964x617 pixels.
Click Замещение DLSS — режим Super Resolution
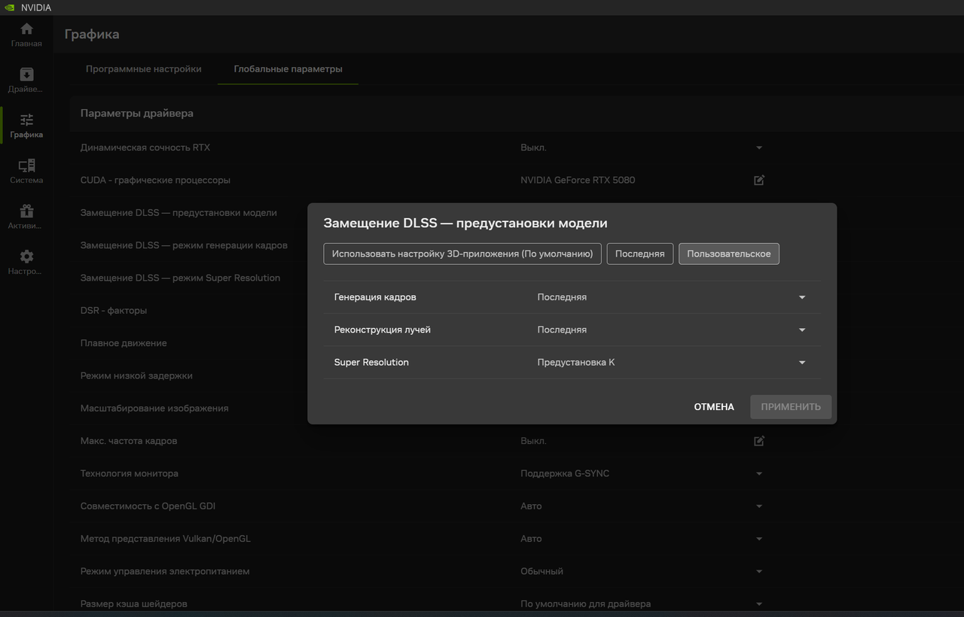[x=180, y=278]
